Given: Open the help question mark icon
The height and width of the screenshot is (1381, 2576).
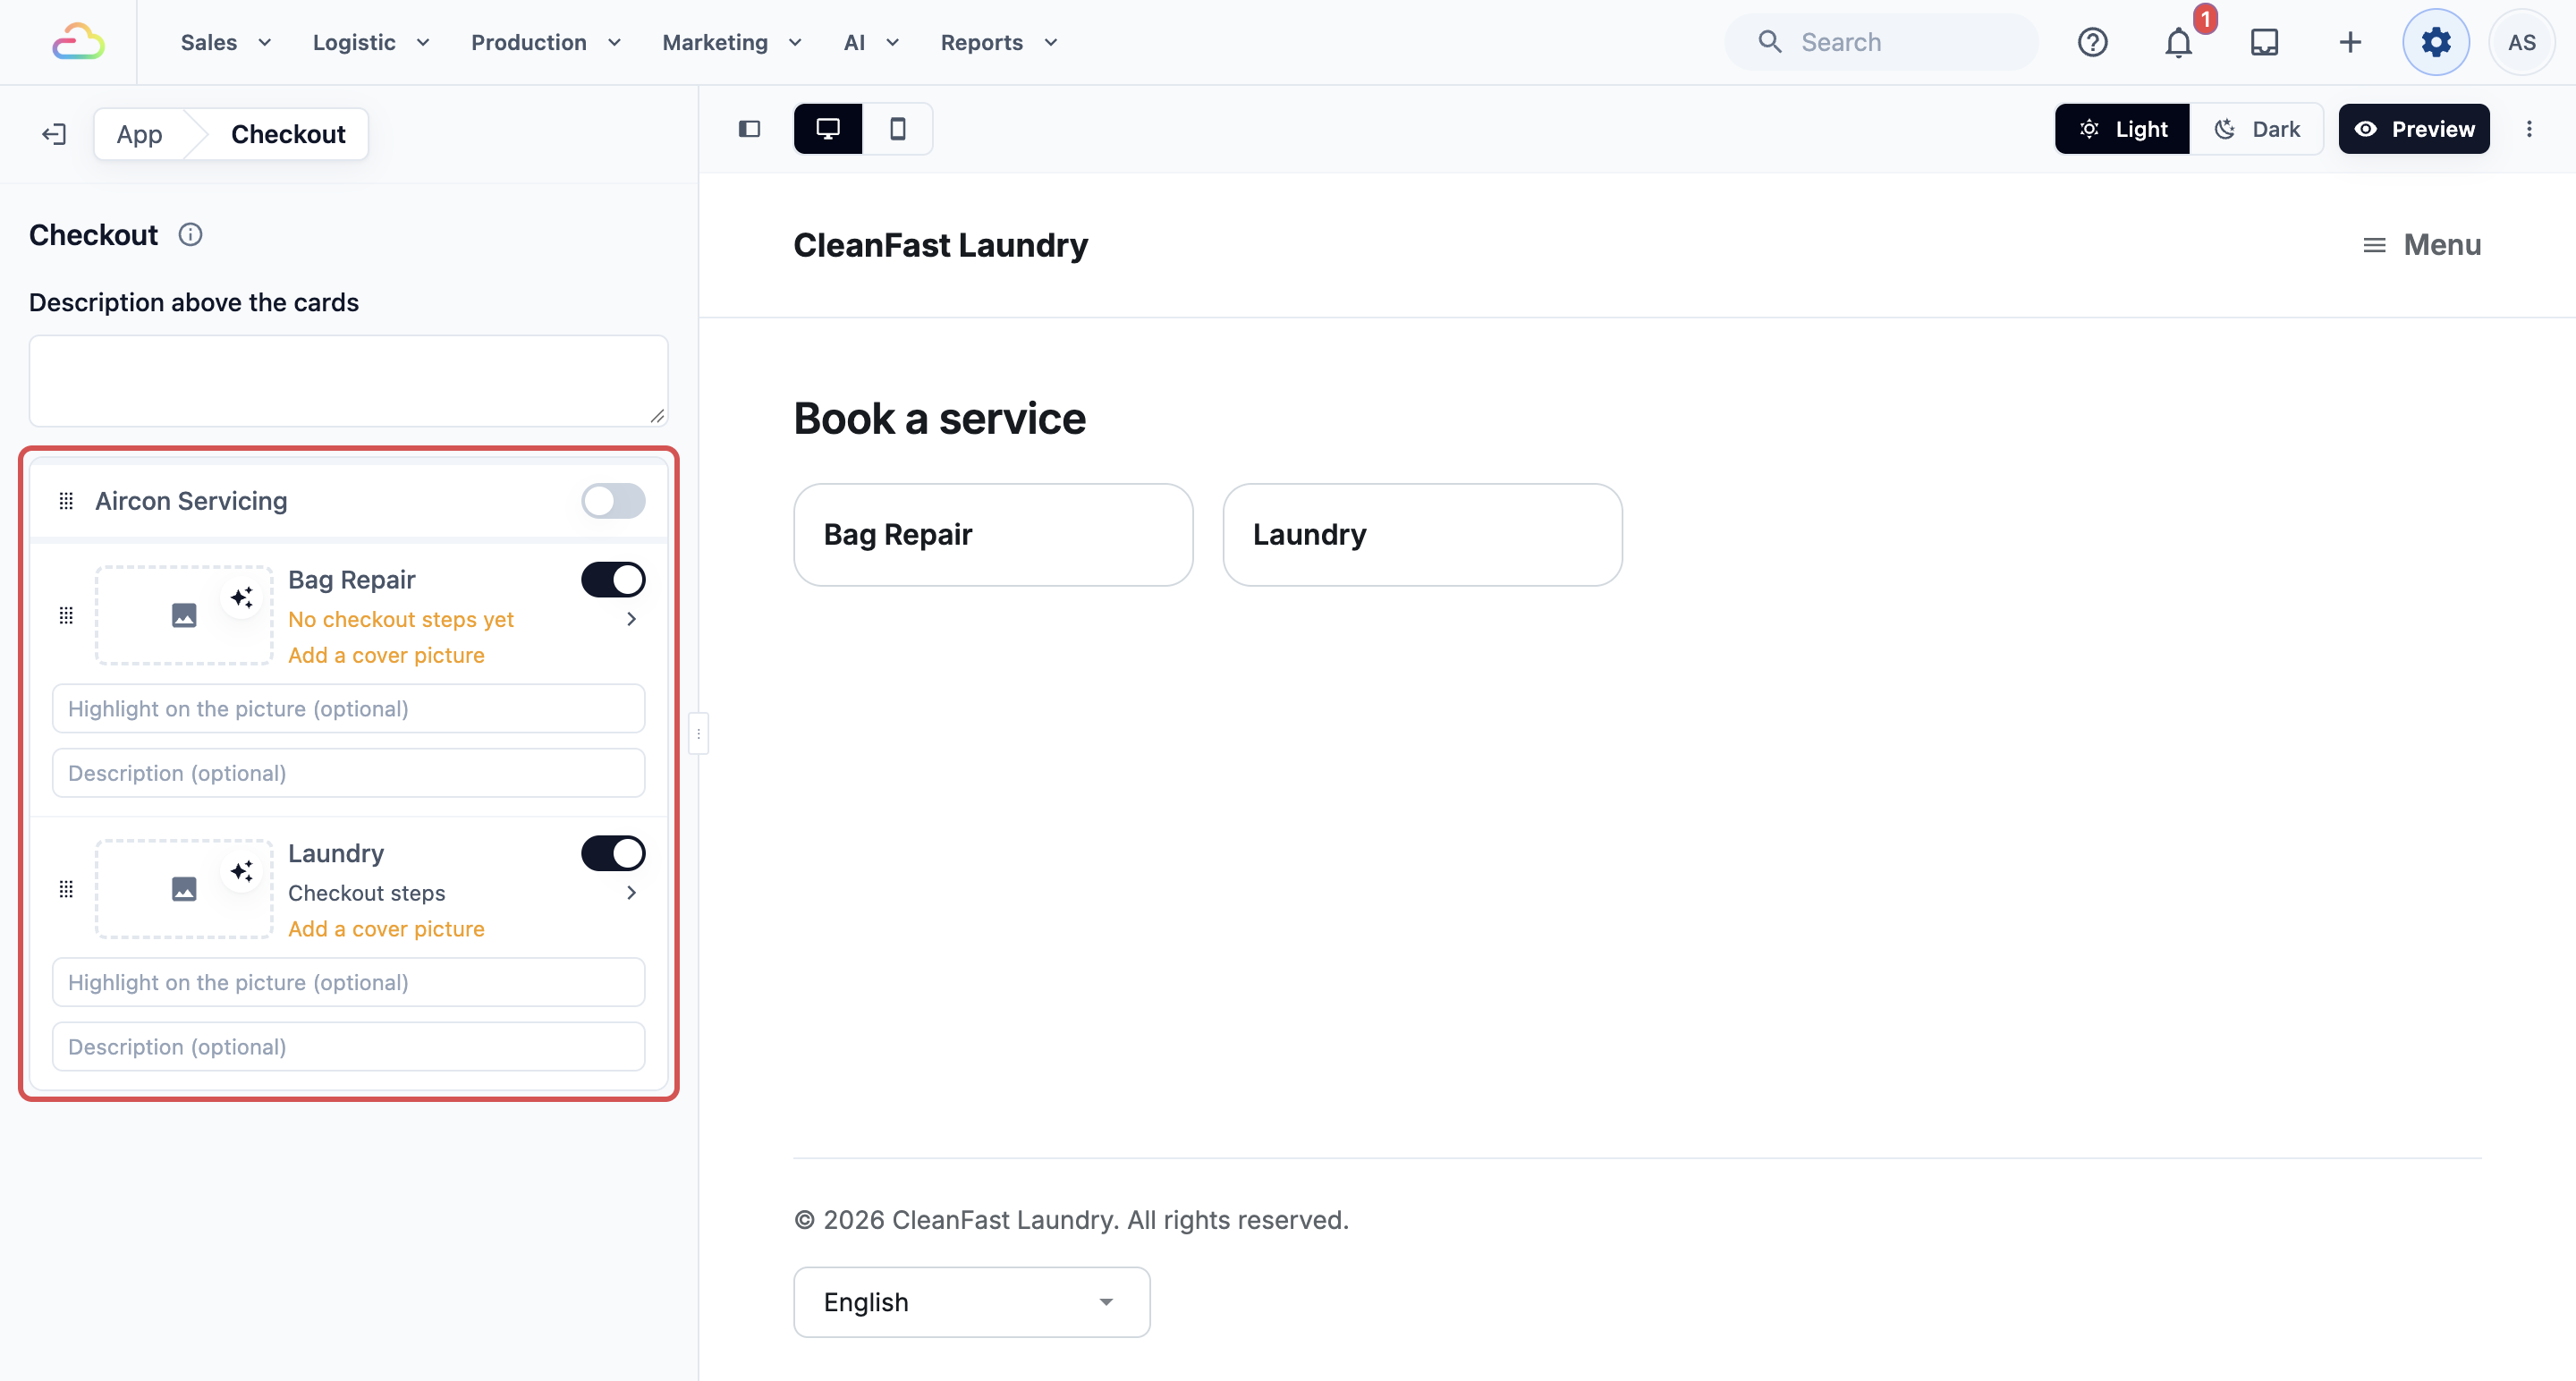Looking at the screenshot, I should coord(2092,42).
